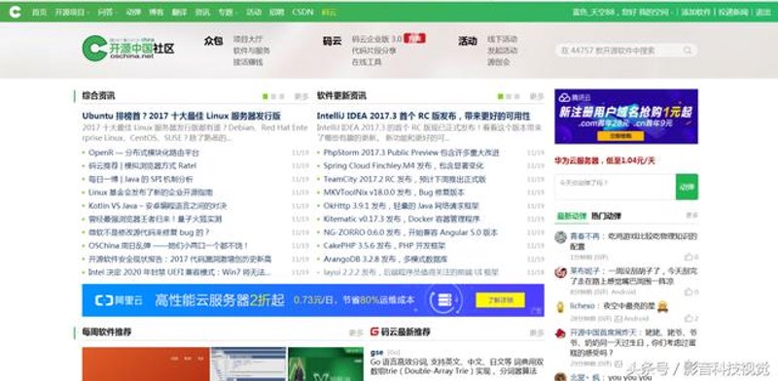Click the 码云 logo icon beside 码云最新推荐

pyautogui.click(x=374, y=331)
